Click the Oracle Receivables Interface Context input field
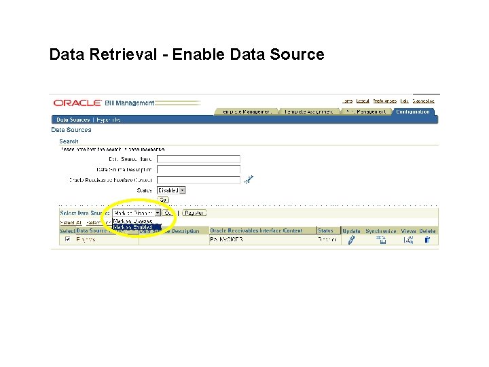Image resolution: width=489 pixels, height=367 pixels. pyautogui.click(x=198, y=180)
